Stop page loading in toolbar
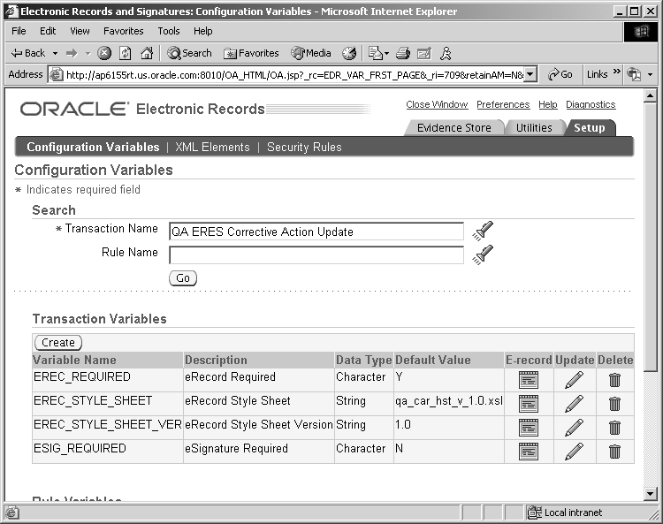 click(104, 53)
